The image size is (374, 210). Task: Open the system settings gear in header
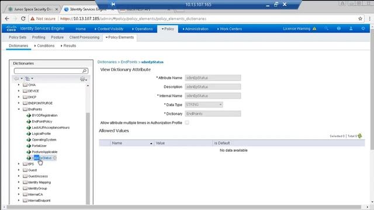363,29
